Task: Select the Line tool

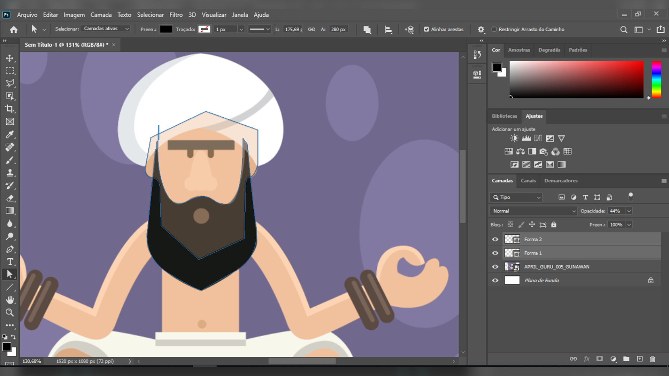Action: pyautogui.click(x=10, y=287)
